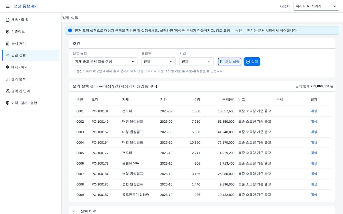Click 대상 result for PO-100131
Viewport: 343px width, 214px height.
tap(314, 111)
